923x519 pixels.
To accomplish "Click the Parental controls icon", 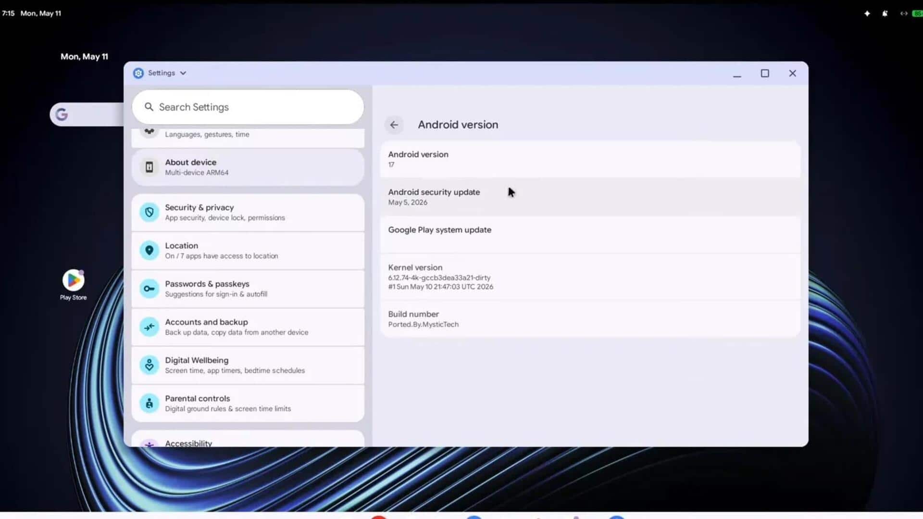I will point(150,404).
